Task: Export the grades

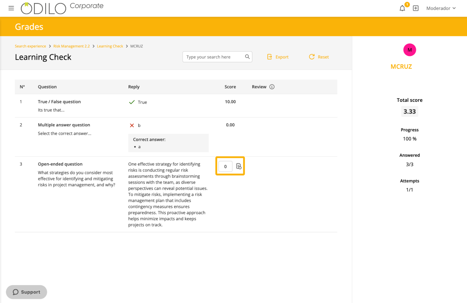Action: click(x=278, y=57)
